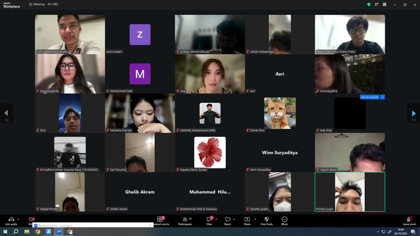Expand the React options arrow
Screen dimensions: 420x236
click(x=234, y=219)
